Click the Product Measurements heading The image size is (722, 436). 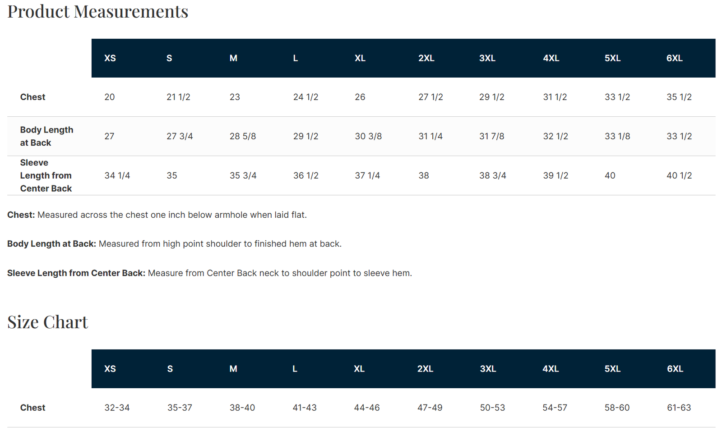click(98, 11)
